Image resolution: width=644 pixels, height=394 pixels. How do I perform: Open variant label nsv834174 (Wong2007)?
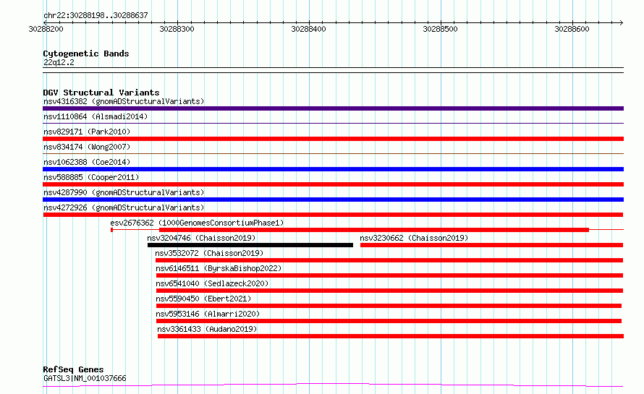[87, 147]
